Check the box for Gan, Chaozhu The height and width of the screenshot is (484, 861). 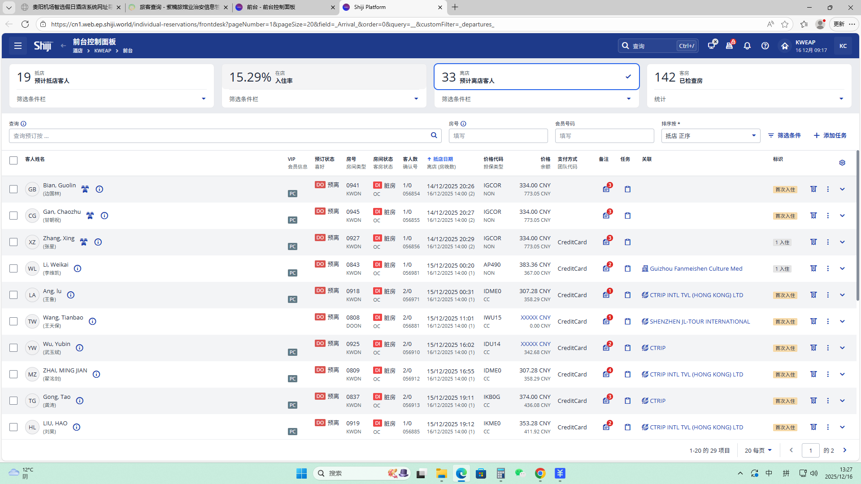coord(13,216)
